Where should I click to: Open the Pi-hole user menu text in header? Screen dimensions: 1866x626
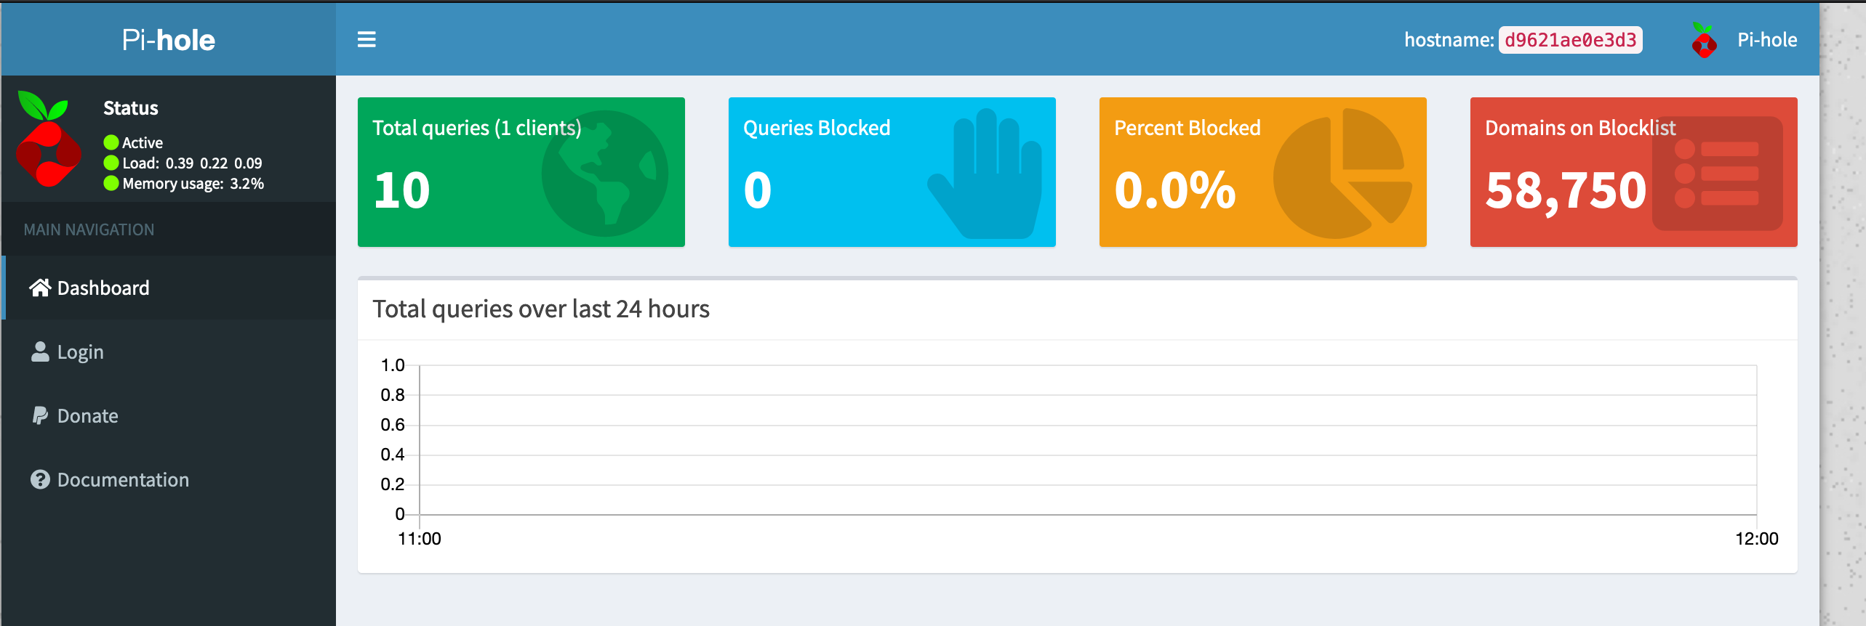pyautogui.click(x=1766, y=40)
